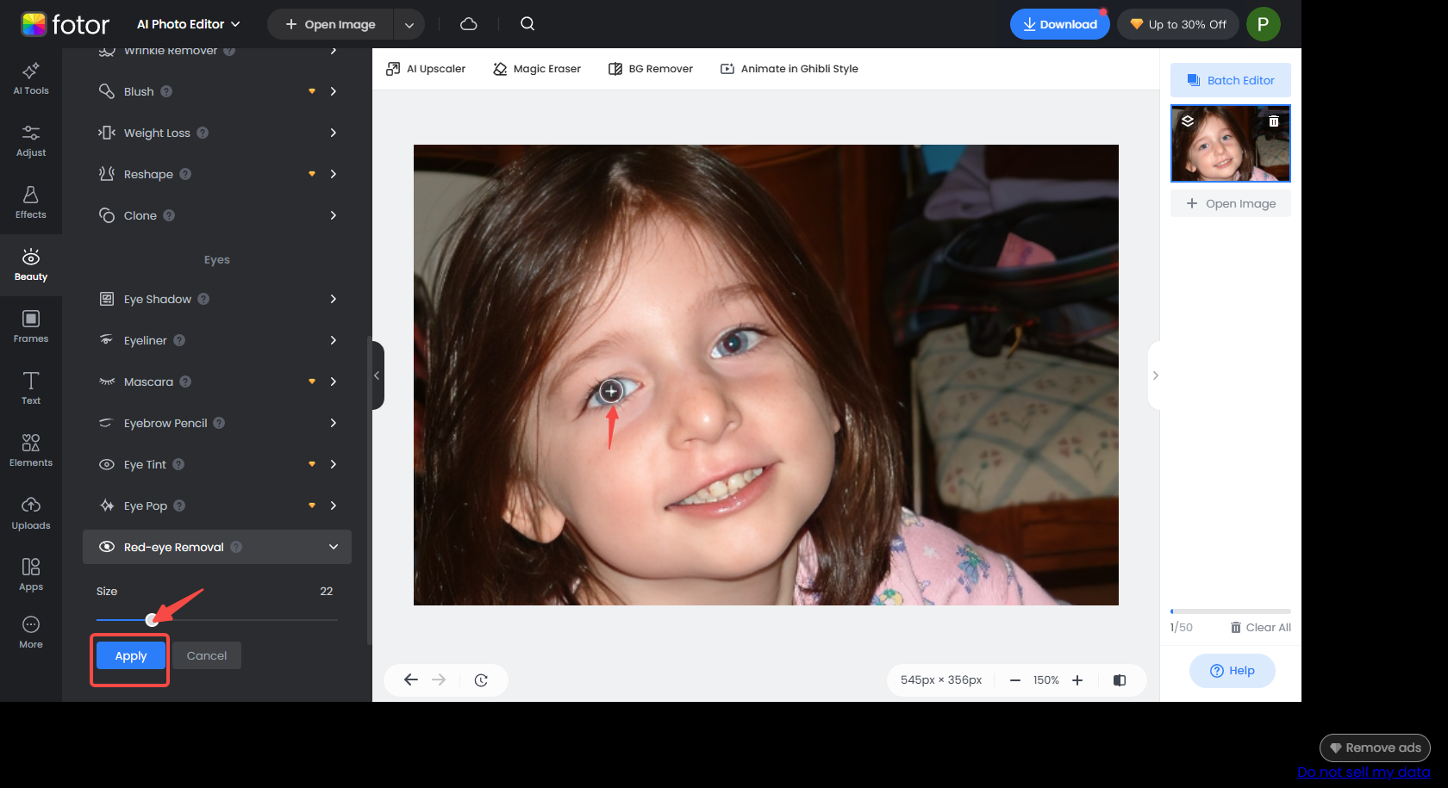Screen dimensions: 1448x788
Task: Toggle the before/after compare icon
Action: [x=1120, y=680]
